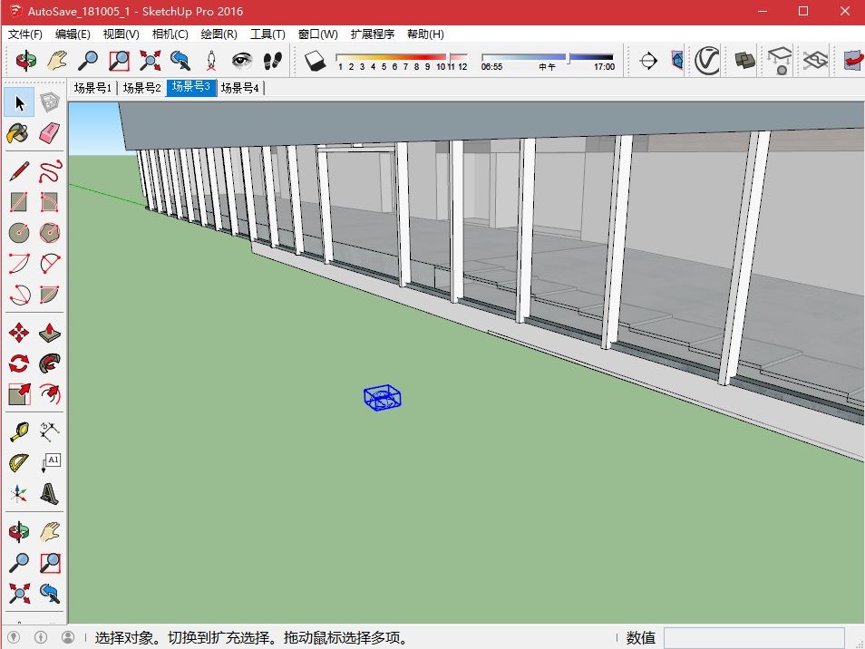Open the 相机(C) menu
The height and width of the screenshot is (649, 865).
pos(170,34)
